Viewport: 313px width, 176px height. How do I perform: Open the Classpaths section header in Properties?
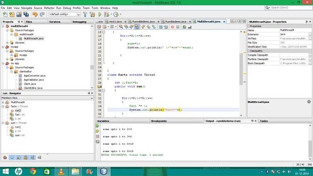pyautogui.click(x=280, y=51)
